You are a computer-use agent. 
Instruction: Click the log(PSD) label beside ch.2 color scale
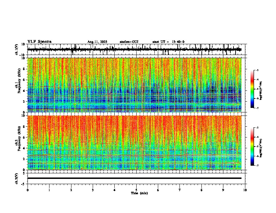[261, 148]
